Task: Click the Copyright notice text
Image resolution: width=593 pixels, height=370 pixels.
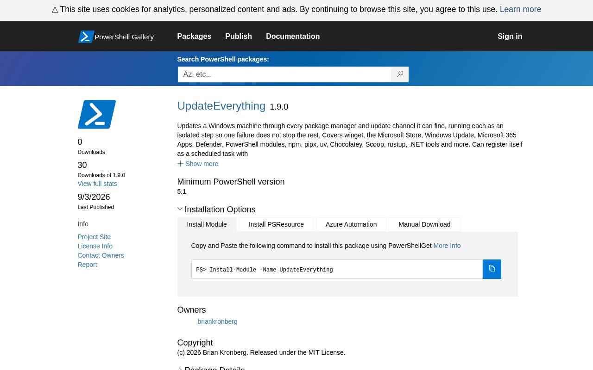Action: tap(261, 352)
